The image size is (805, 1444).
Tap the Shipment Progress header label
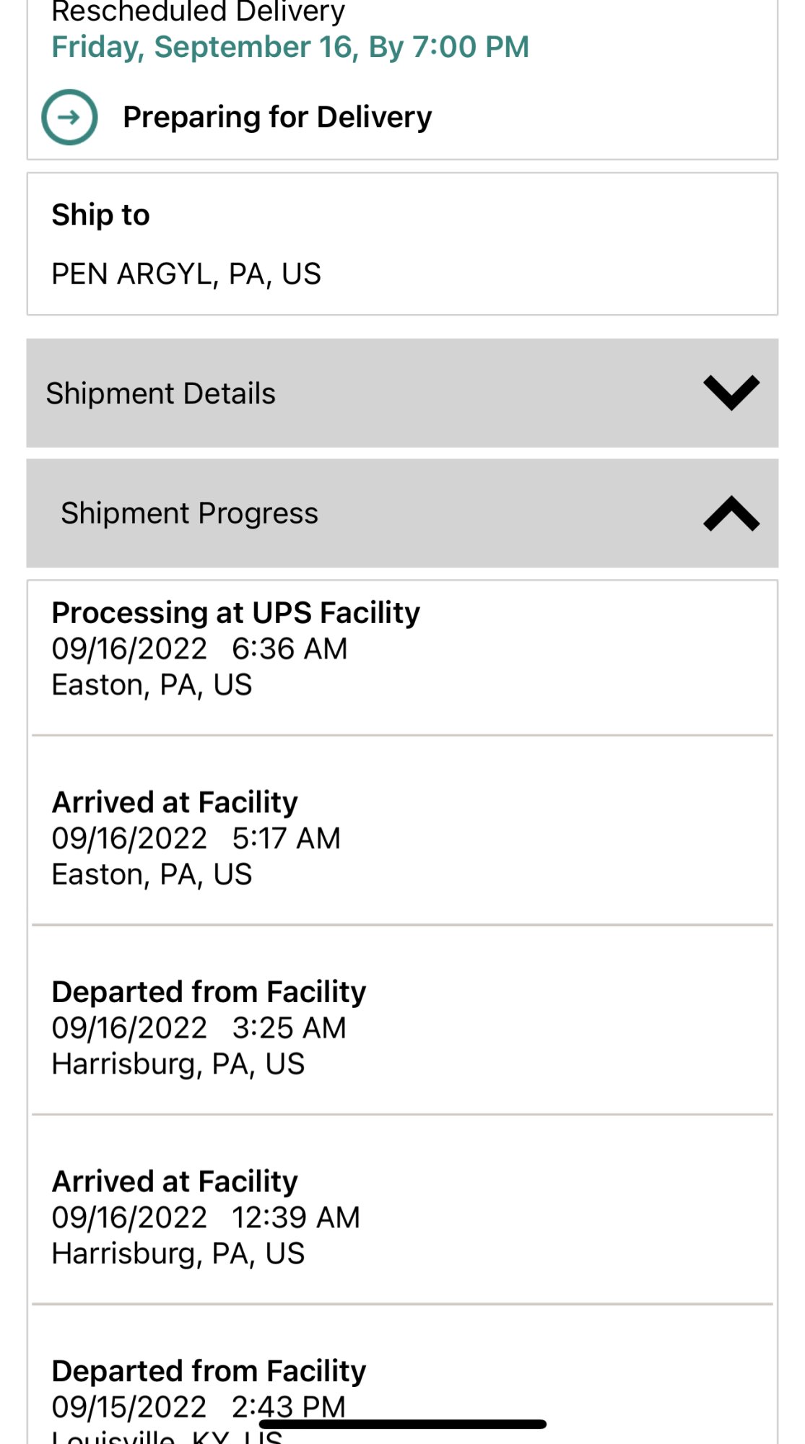[189, 513]
